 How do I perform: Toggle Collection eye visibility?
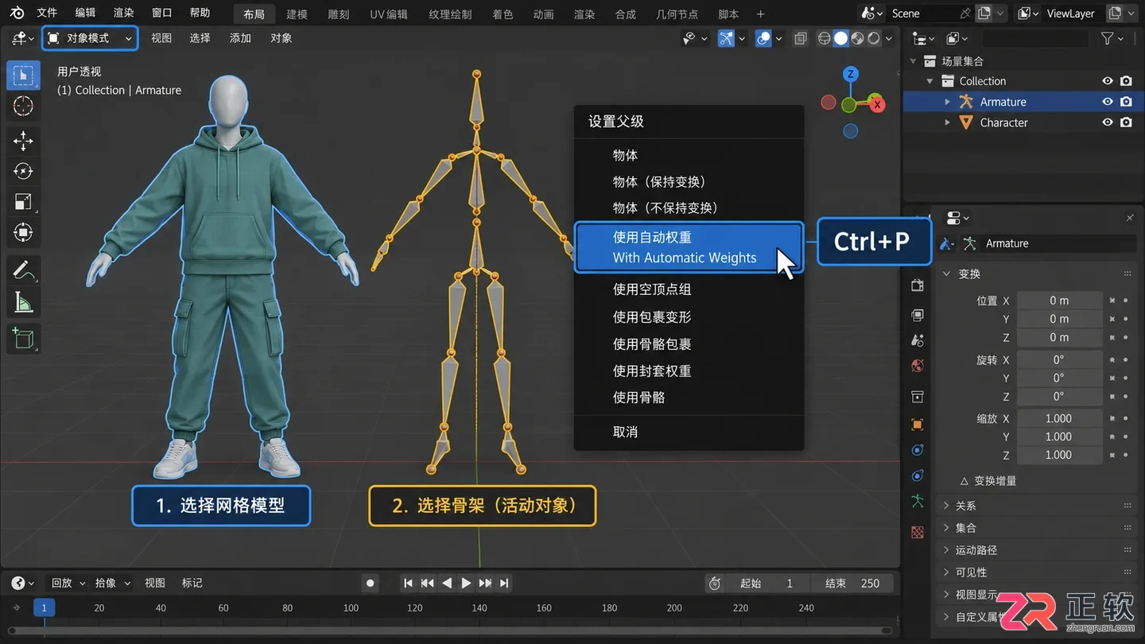[1107, 81]
